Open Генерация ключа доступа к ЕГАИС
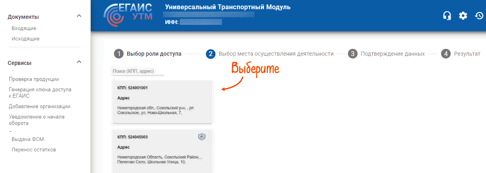 pos(40,93)
